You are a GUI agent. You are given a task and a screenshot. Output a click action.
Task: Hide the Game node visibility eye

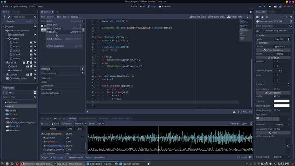click(x=35, y=27)
